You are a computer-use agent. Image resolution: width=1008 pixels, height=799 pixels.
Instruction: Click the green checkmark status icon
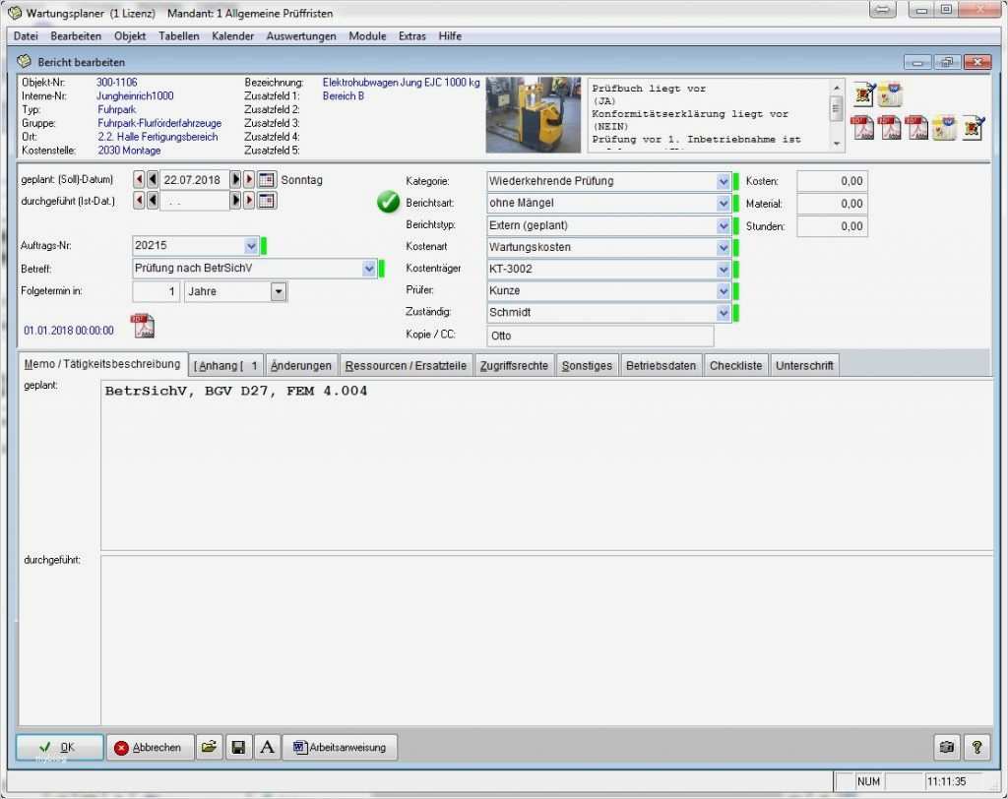point(388,201)
